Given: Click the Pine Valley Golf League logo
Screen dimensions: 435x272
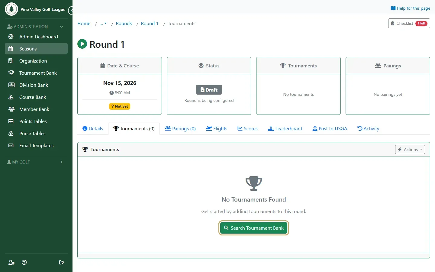Looking at the screenshot, I should click(x=11, y=9).
